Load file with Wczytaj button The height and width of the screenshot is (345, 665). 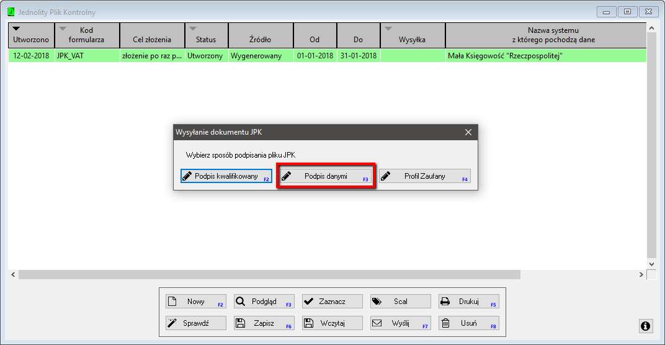pos(332,323)
